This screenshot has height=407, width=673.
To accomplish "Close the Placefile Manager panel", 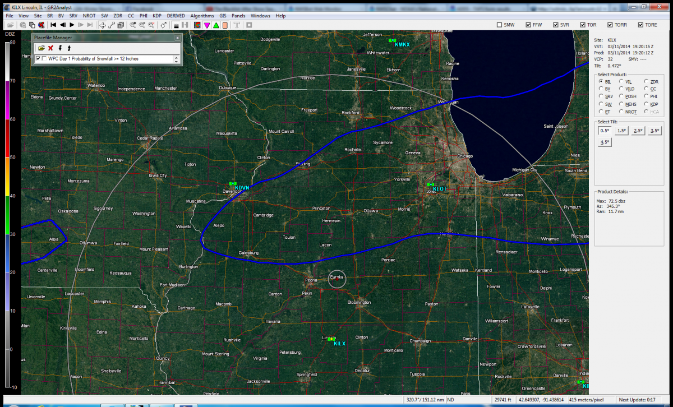I will (177, 38).
